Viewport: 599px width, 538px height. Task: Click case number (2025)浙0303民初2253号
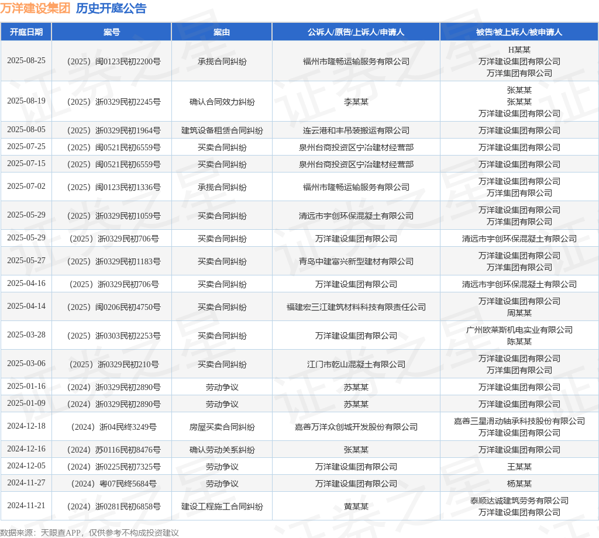[114, 336]
